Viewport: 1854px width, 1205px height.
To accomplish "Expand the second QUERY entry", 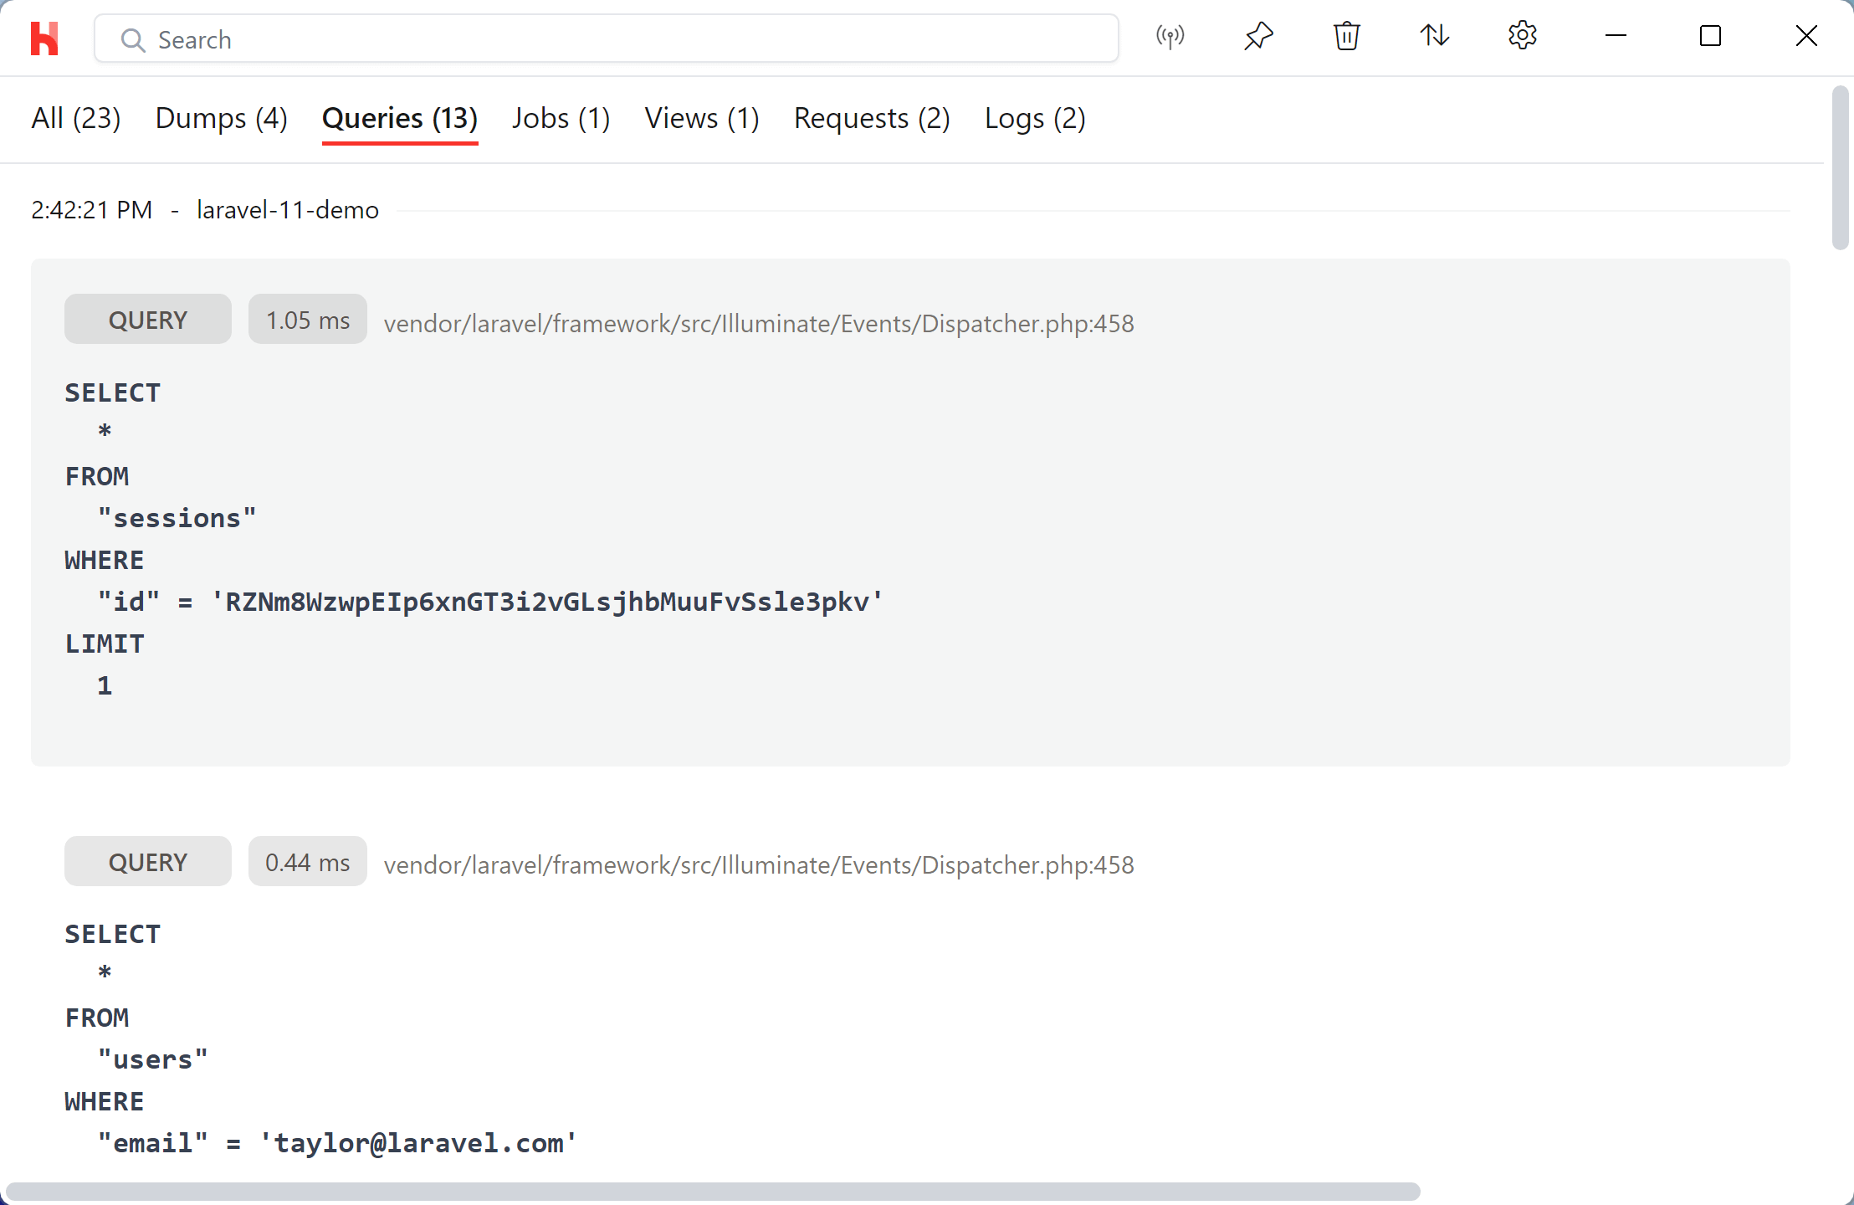I will [x=147, y=860].
